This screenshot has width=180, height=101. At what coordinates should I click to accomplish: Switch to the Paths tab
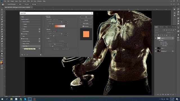(166, 27)
